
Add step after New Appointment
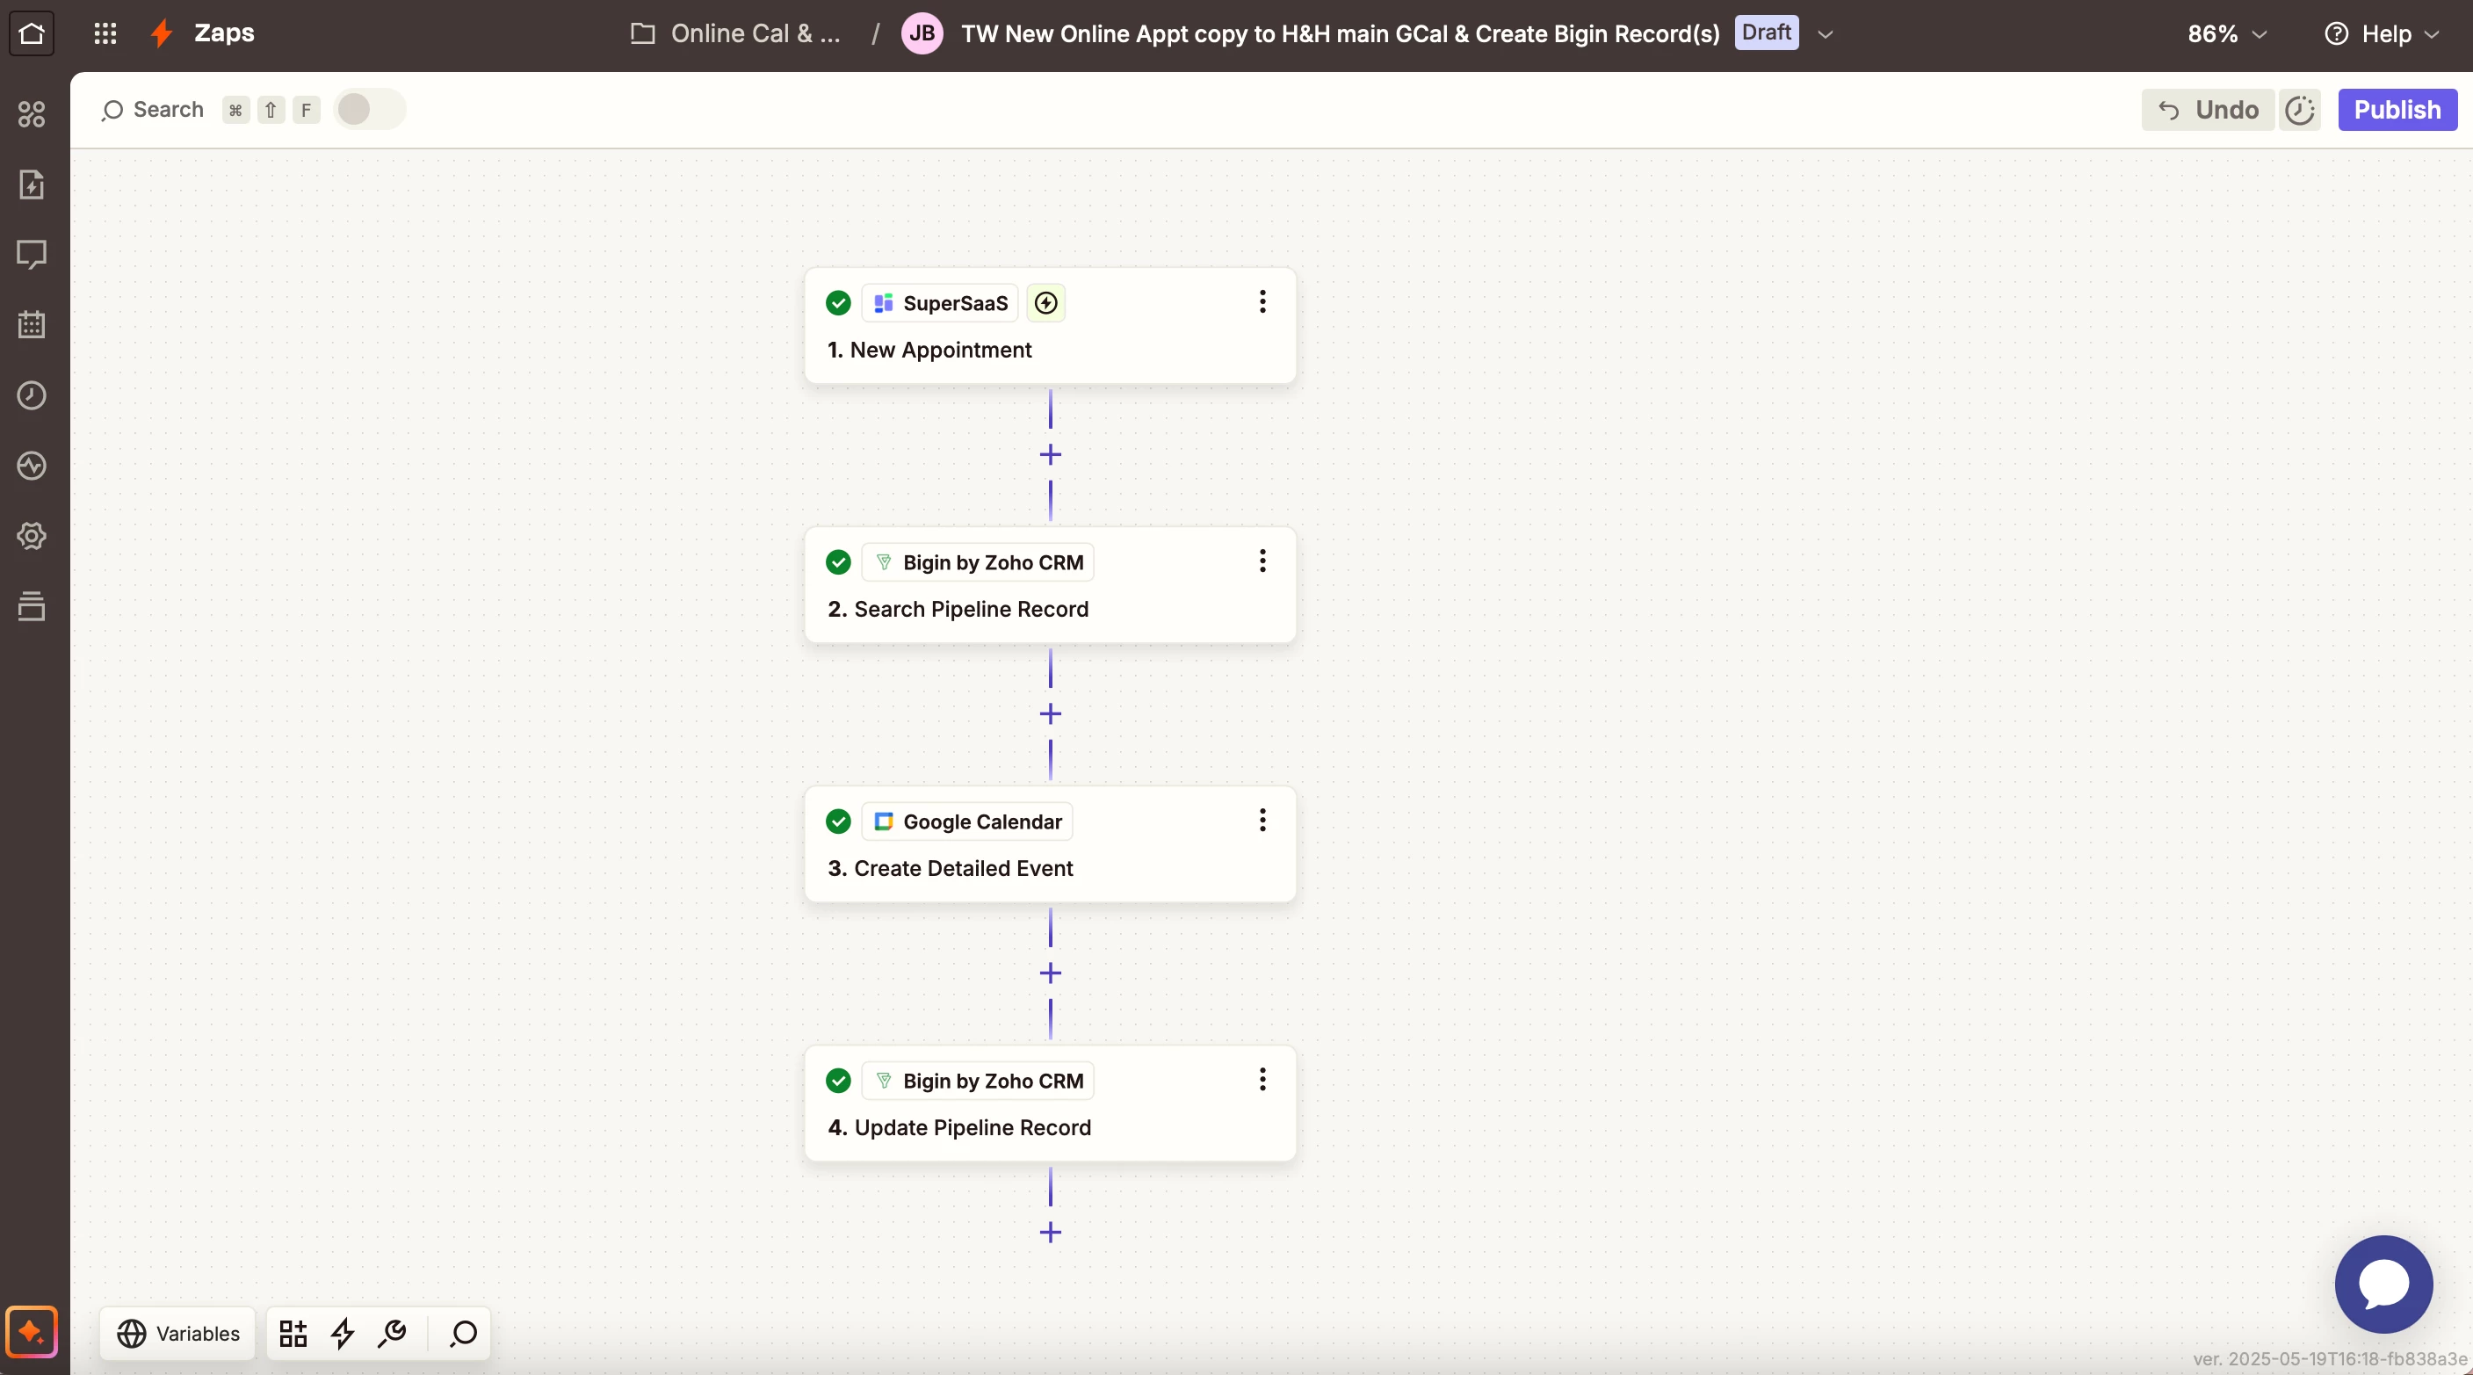(x=1051, y=454)
